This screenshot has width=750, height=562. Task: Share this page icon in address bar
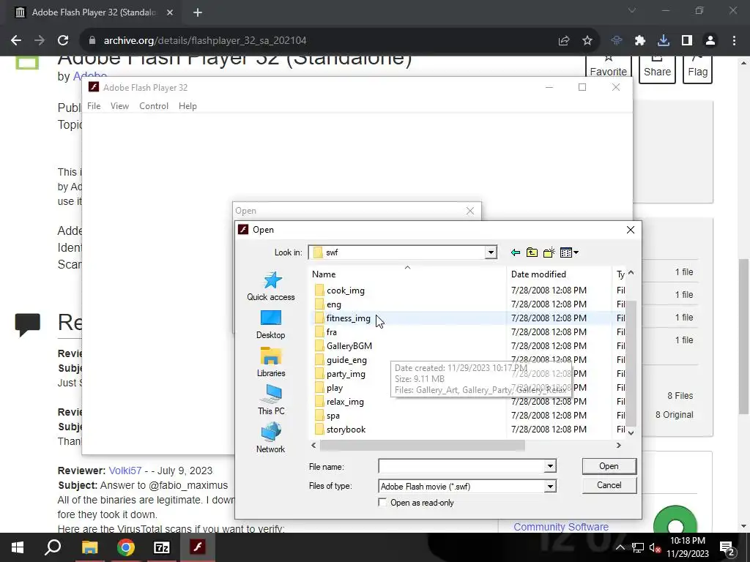[x=564, y=41]
